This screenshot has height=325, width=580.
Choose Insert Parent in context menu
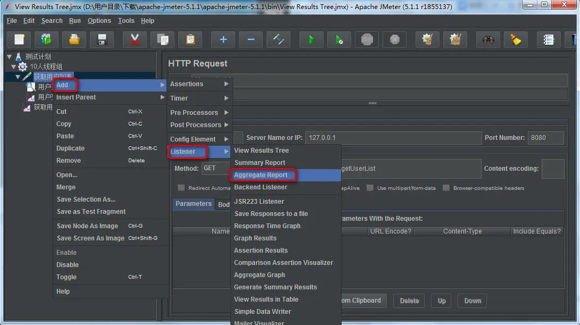coord(110,97)
